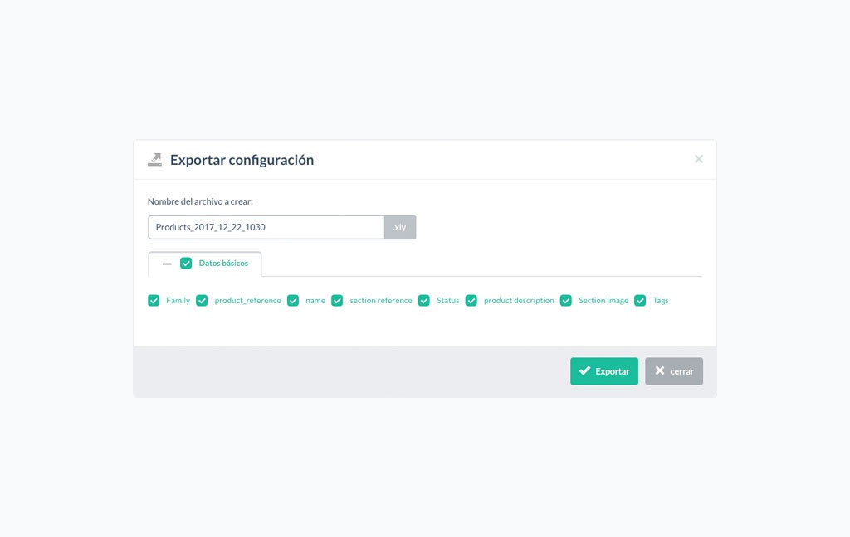Uncheck the Family checkbox
The image size is (850, 537).
pos(154,301)
